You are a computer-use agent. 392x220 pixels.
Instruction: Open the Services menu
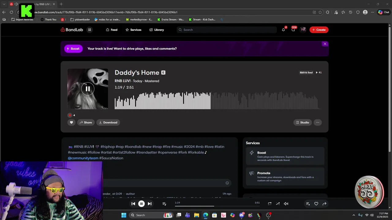tap(133, 30)
